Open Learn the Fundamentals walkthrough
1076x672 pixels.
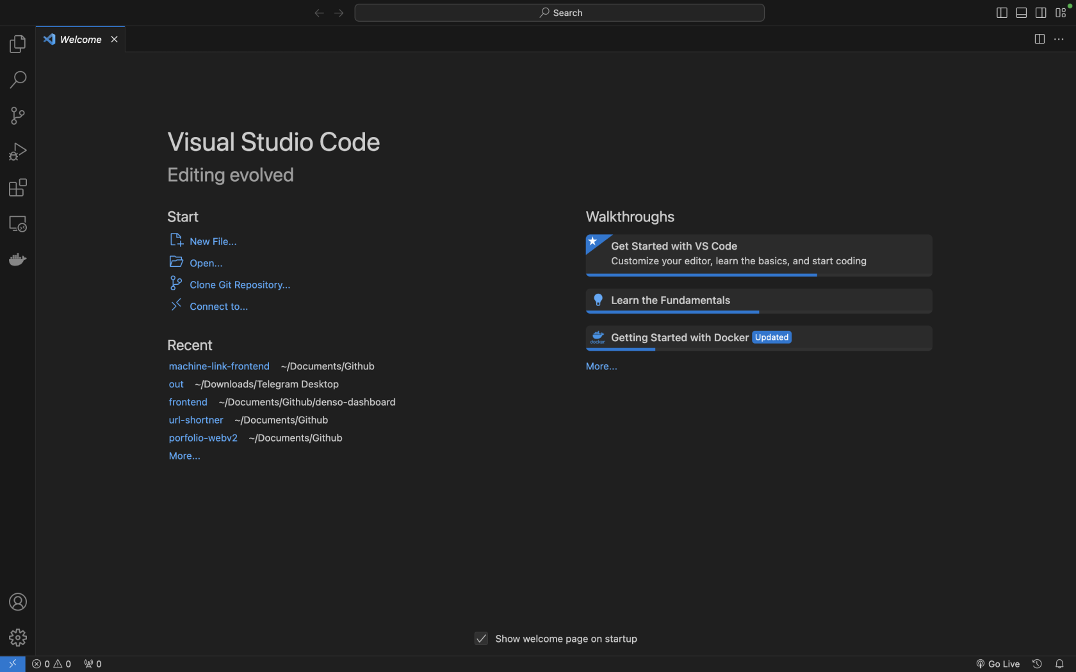pos(759,301)
